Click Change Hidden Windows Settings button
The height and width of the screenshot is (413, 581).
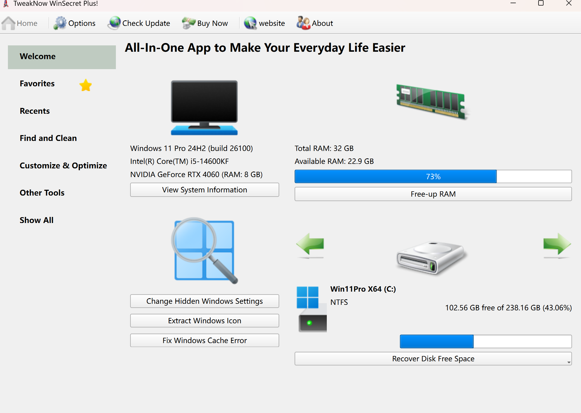[x=205, y=301]
